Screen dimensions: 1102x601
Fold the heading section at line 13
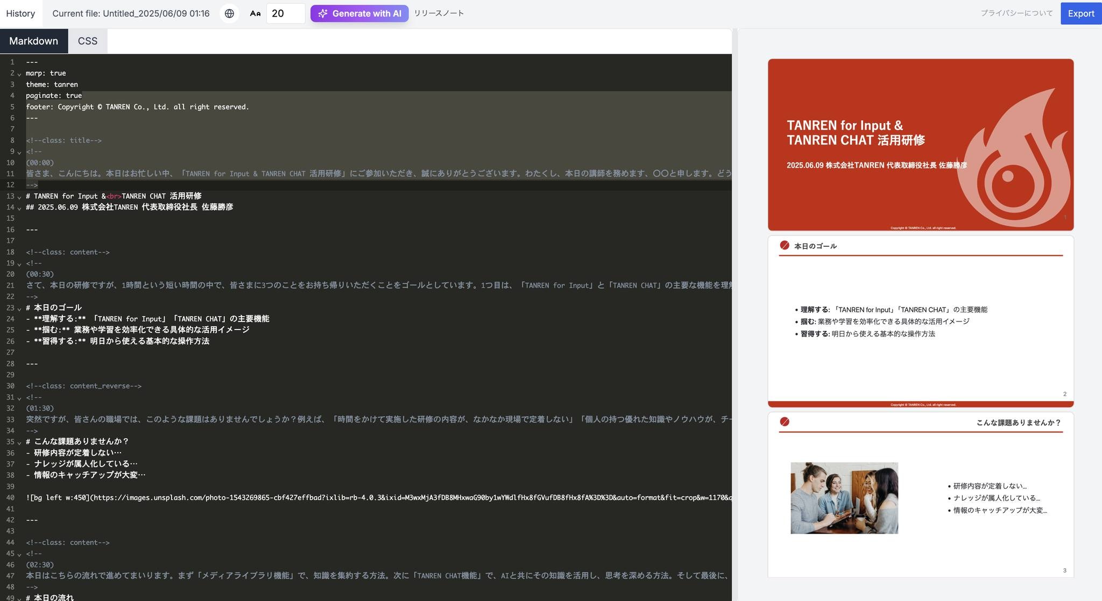coord(19,197)
